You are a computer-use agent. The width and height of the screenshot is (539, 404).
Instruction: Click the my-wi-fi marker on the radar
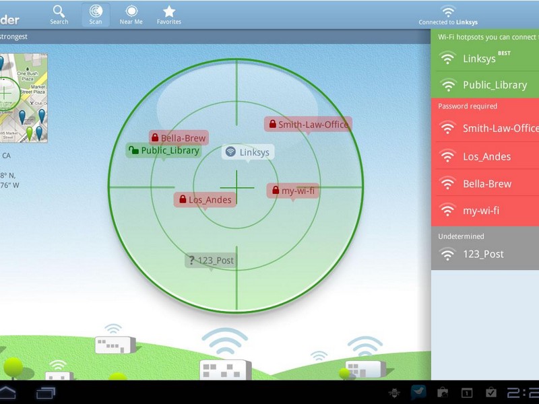click(x=292, y=191)
